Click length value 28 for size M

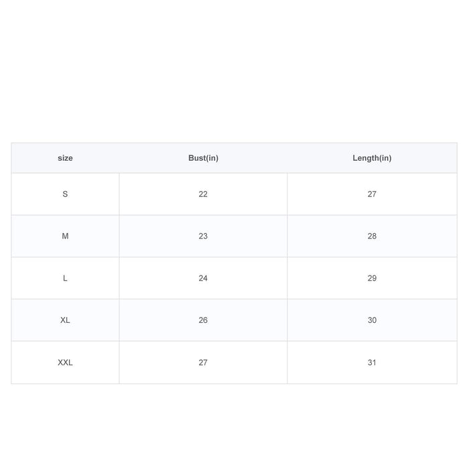coord(372,236)
